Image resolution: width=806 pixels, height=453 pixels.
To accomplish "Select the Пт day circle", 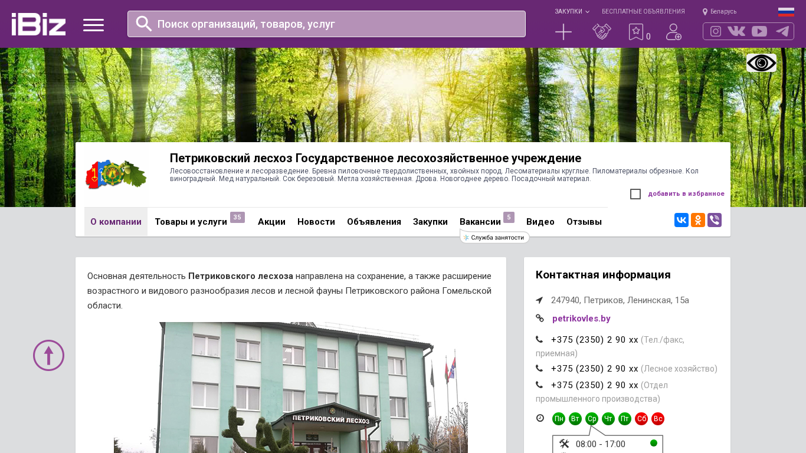I will [625, 419].
